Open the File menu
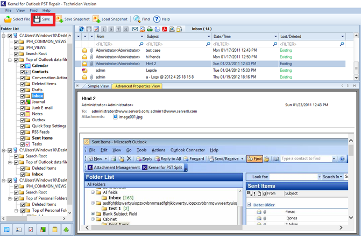The image size is (361, 236). point(8,10)
